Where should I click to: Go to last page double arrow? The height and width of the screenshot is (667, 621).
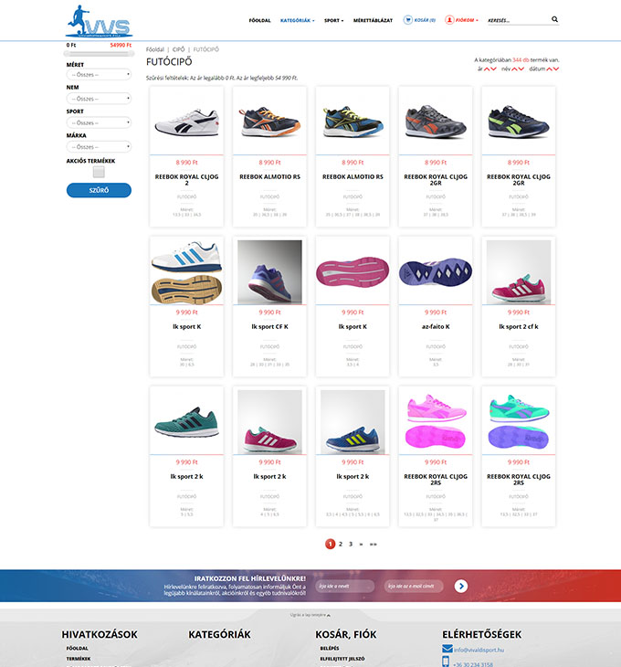(373, 544)
